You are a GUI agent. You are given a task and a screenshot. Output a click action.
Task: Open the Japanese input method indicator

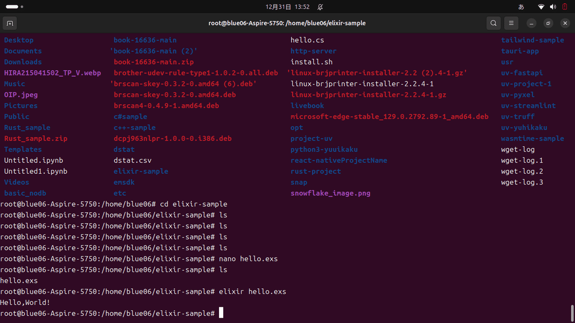[x=521, y=7]
